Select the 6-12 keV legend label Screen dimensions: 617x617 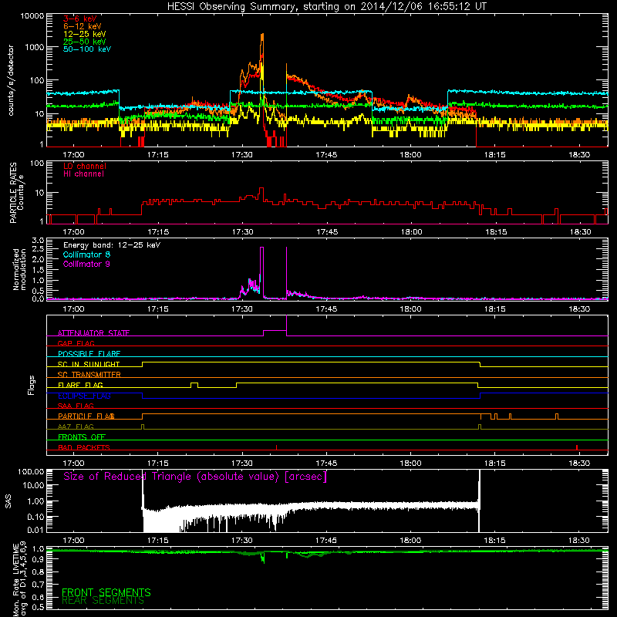pos(83,26)
